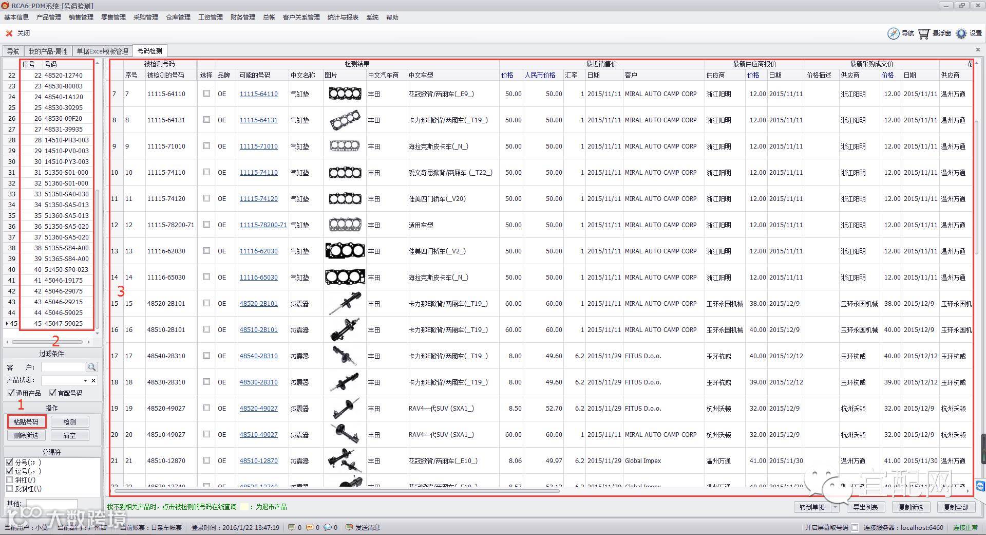Image resolution: width=986 pixels, height=535 pixels.
Task: Tick the select checkbox for row 48510-49027
Action: click(206, 434)
